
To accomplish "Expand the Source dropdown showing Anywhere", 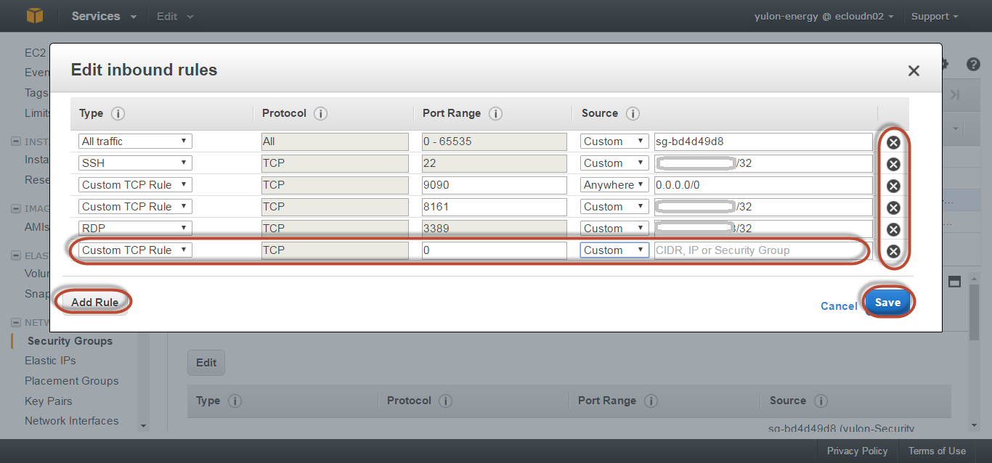I will click(x=614, y=185).
